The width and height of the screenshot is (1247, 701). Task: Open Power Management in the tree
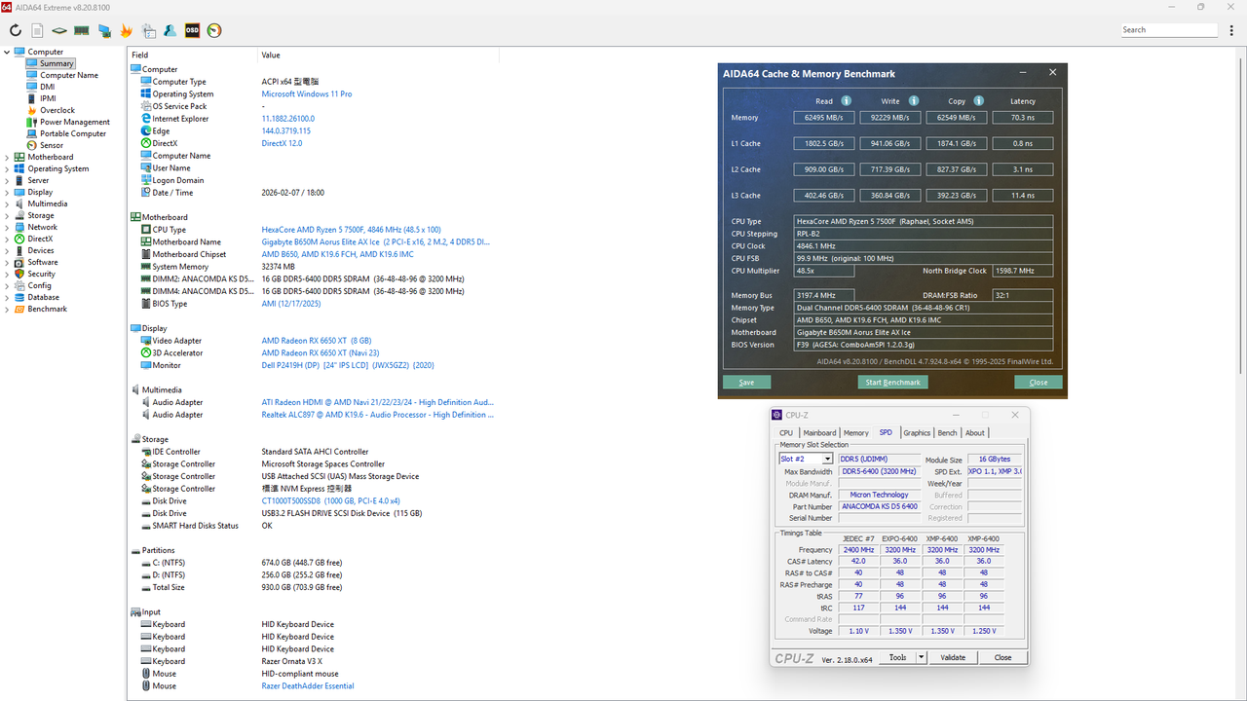[x=75, y=122]
